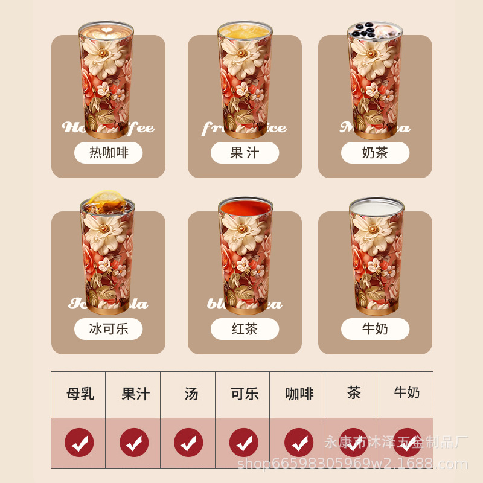This screenshot has height=483, width=483.
Task: Open the shop665983059969w2.1688.com watermark link
Action: (x=353, y=464)
